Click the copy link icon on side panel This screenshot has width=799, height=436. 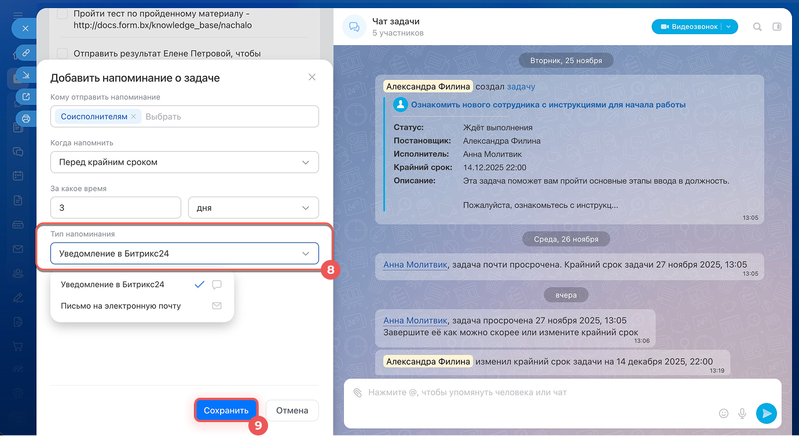[26, 53]
